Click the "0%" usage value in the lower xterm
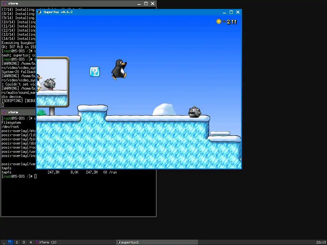327x245 pixels. (105, 172)
